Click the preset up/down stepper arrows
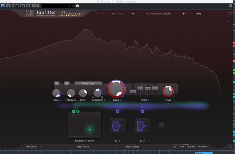 (x=70, y=6)
